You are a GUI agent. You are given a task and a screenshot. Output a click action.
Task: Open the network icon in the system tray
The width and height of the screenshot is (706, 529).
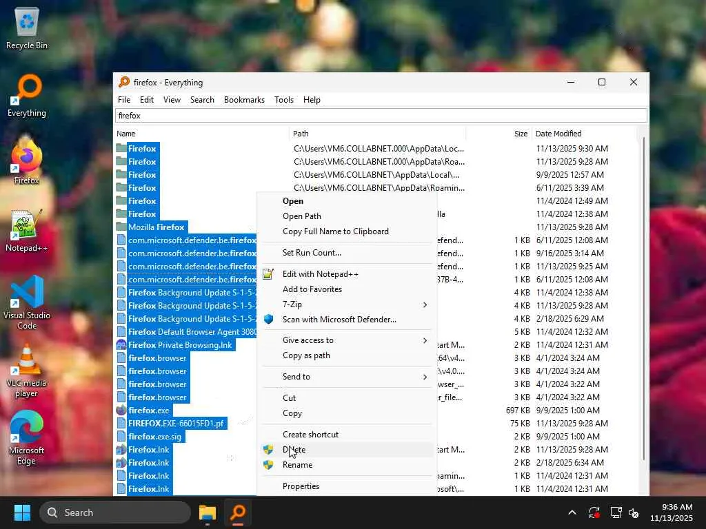pos(616,512)
